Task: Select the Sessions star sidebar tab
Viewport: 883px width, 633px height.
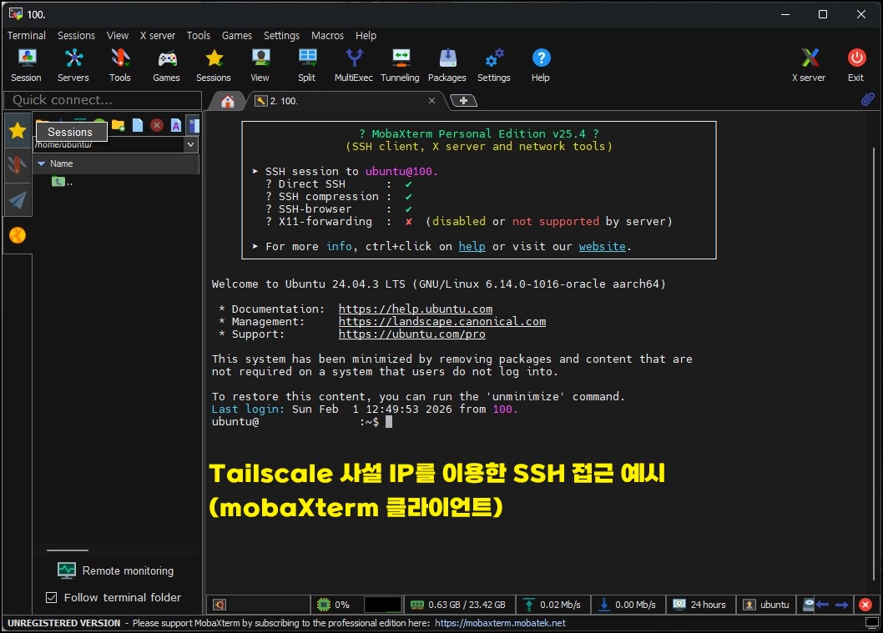Action: (x=18, y=131)
